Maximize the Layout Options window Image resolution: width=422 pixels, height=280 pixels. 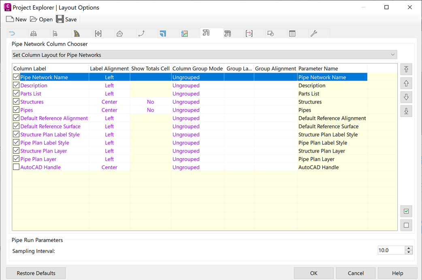coord(386,7)
